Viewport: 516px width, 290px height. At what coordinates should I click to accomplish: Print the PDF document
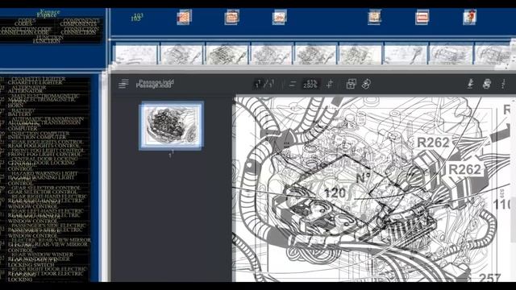click(x=487, y=84)
